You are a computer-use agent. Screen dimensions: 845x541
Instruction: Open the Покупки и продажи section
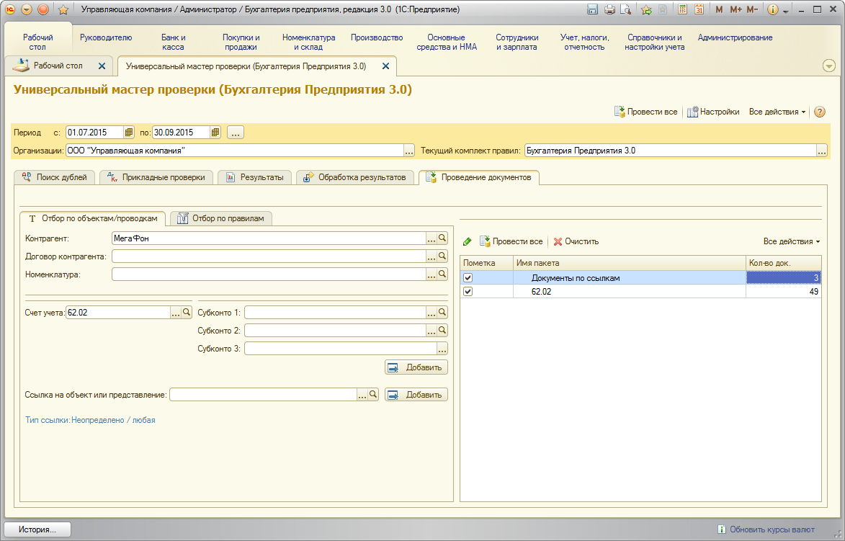(x=241, y=42)
